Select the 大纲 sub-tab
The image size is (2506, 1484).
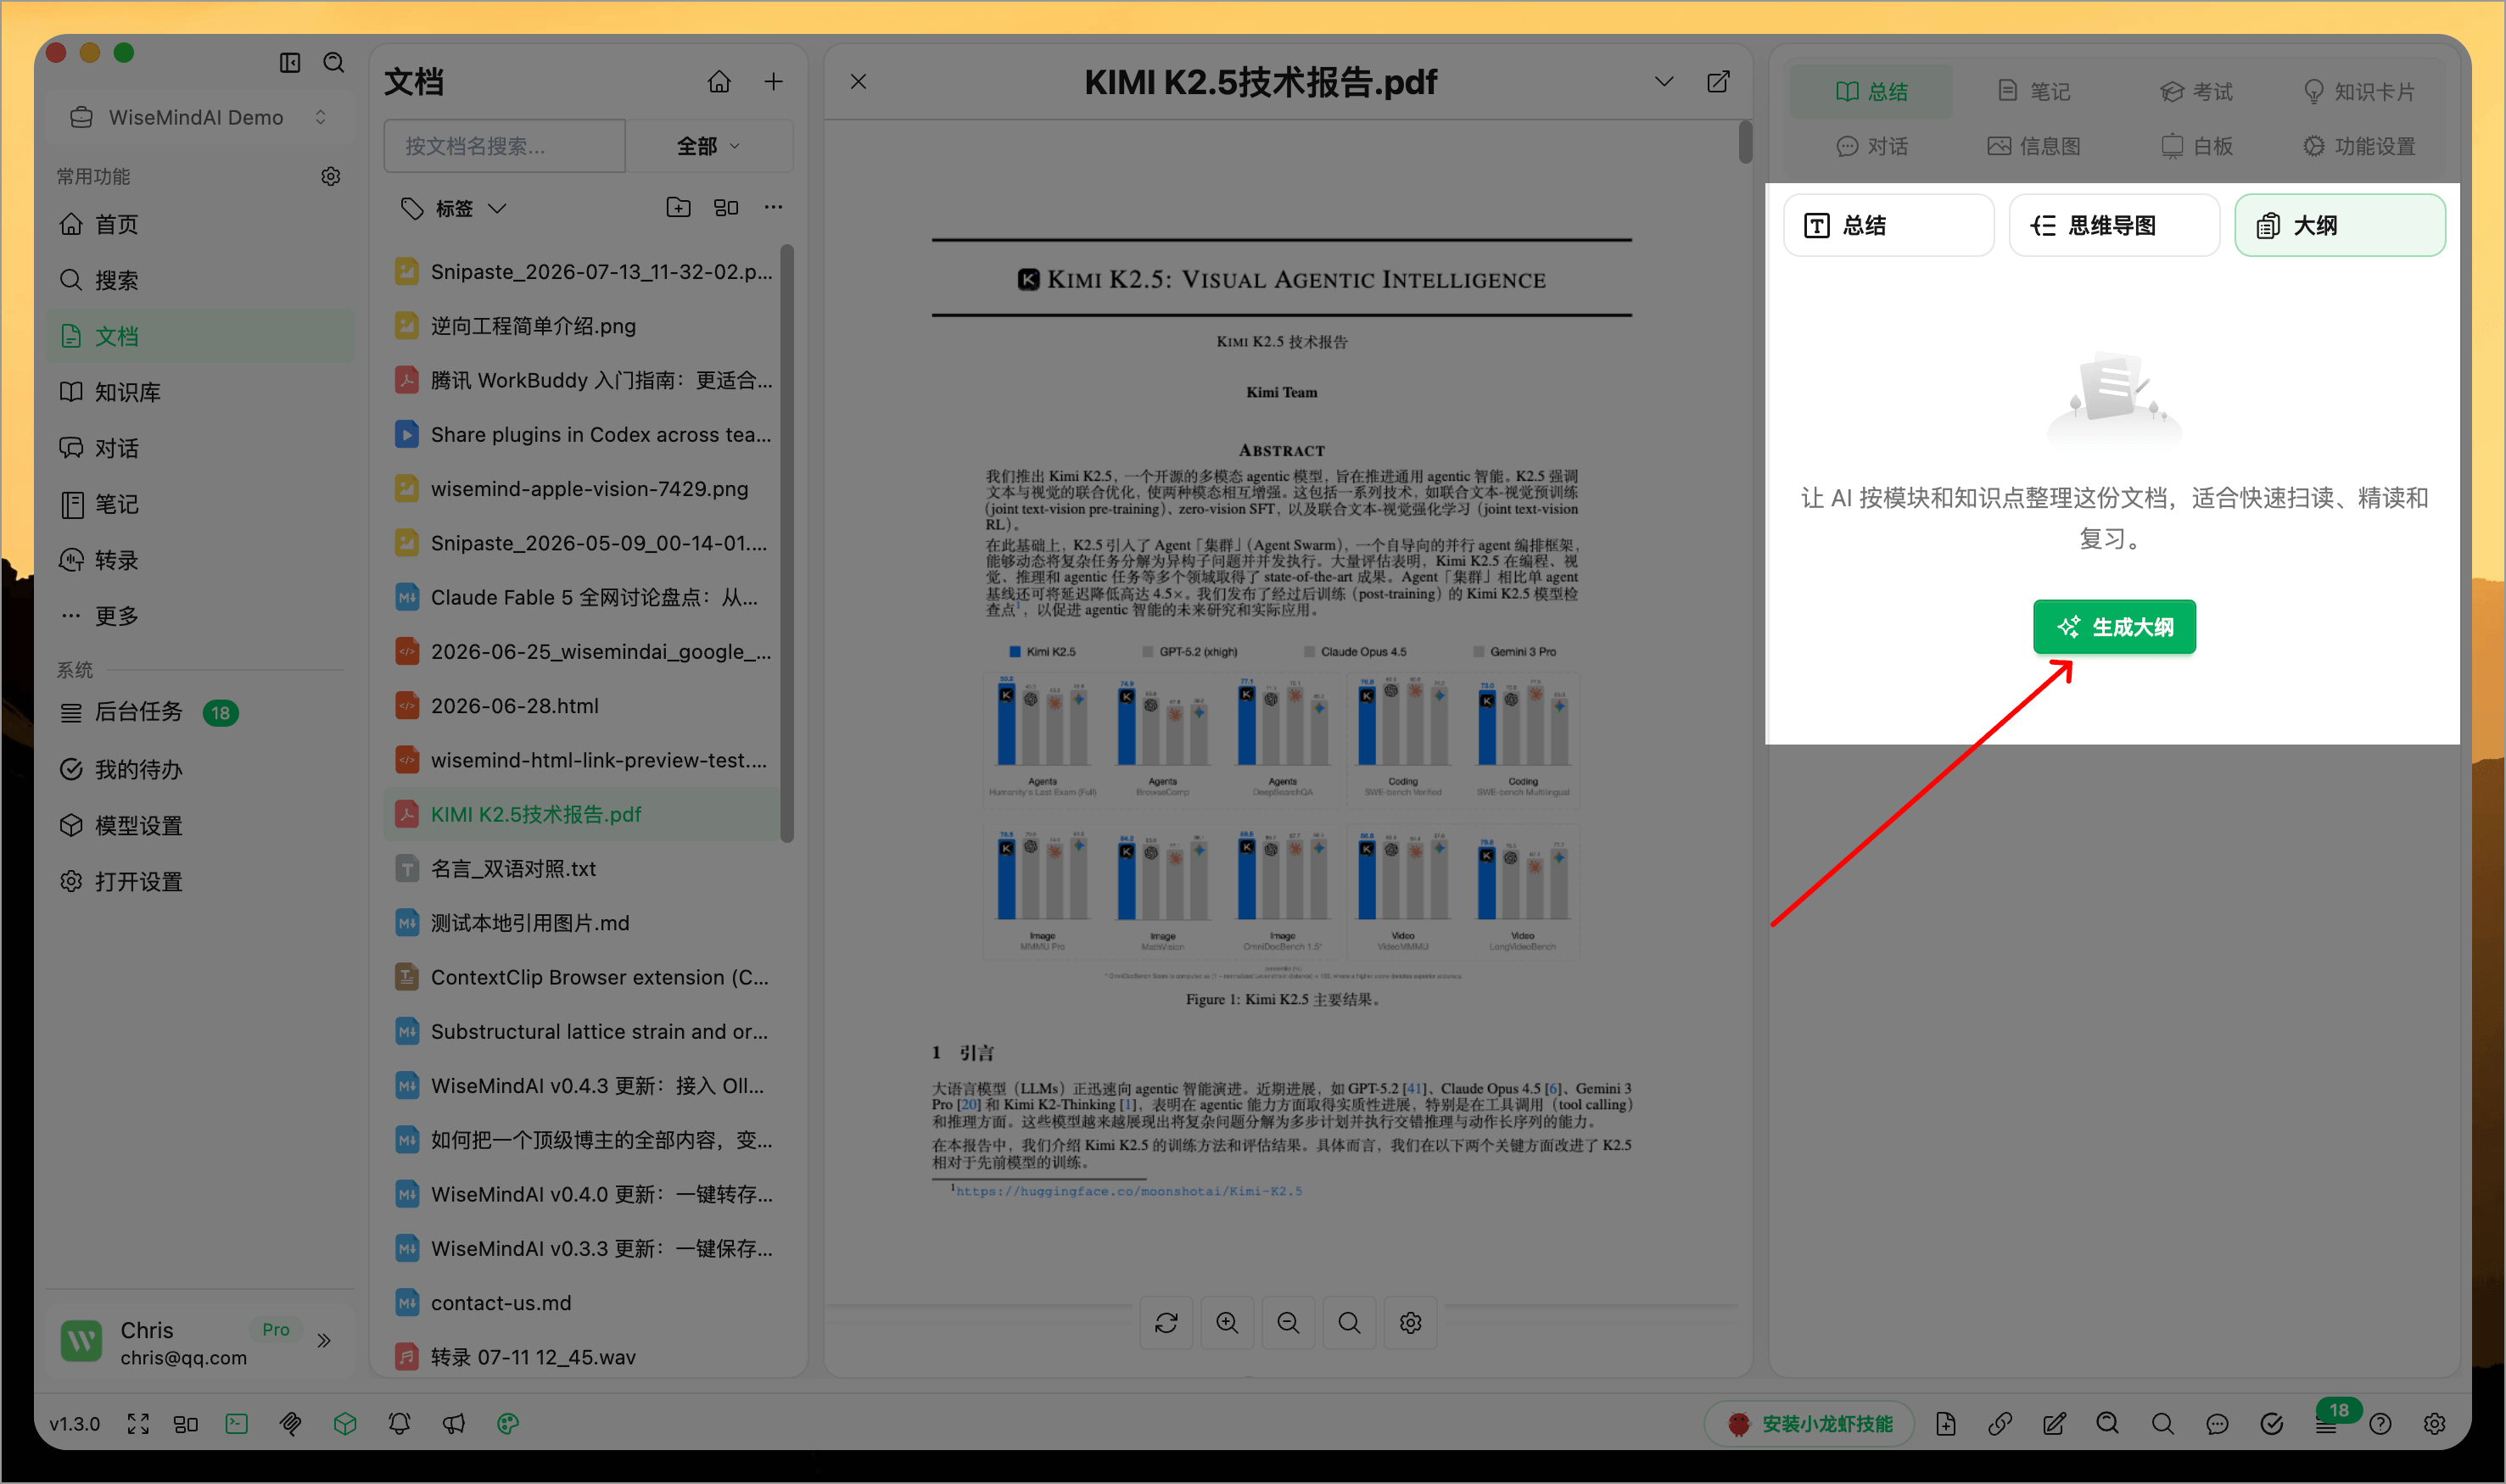click(2339, 225)
